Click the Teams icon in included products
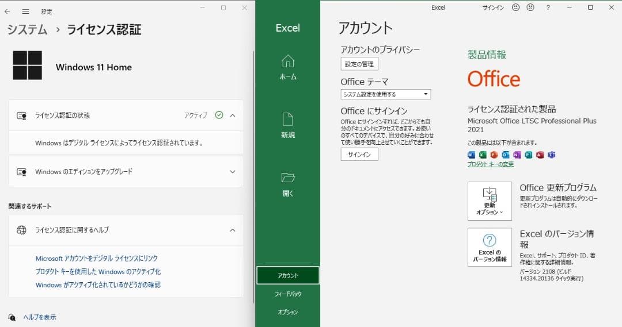The height and width of the screenshot is (327, 622). [x=551, y=155]
